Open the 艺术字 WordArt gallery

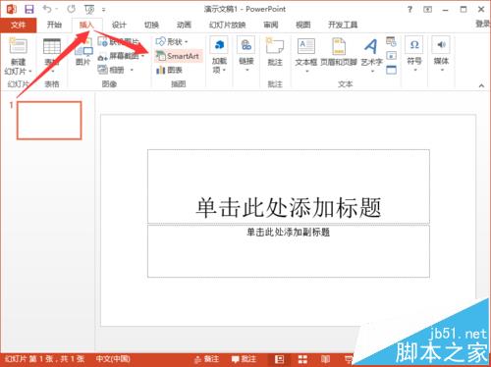click(371, 55)
